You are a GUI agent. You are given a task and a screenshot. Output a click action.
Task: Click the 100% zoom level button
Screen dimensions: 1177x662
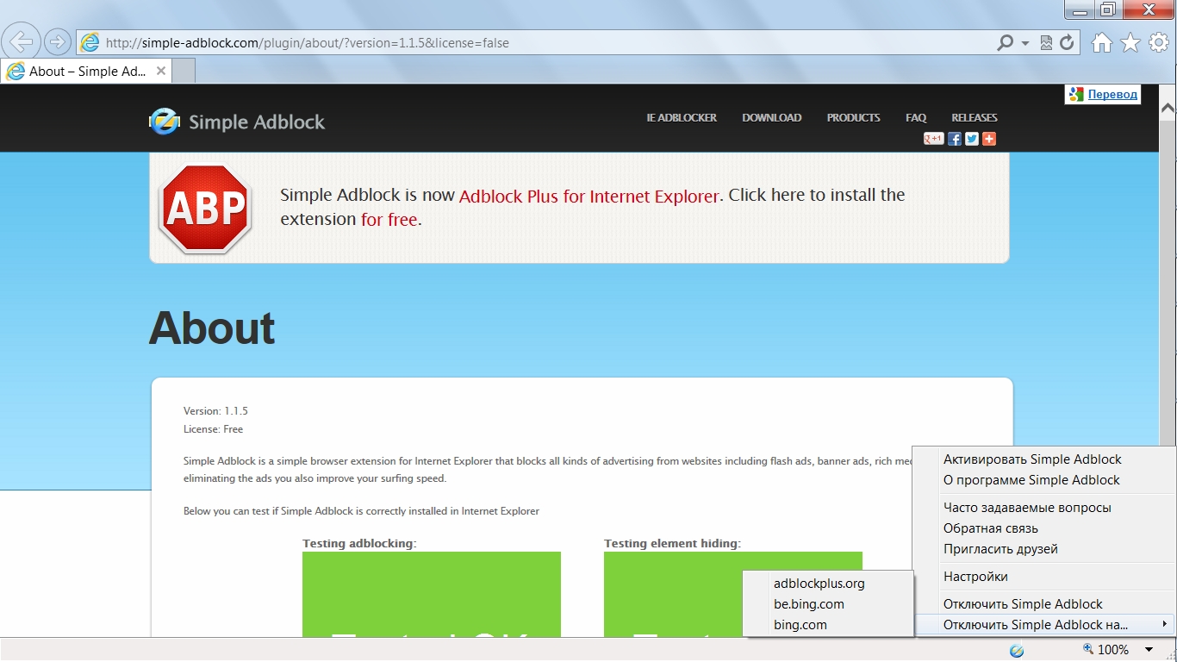pos(1105,649)
